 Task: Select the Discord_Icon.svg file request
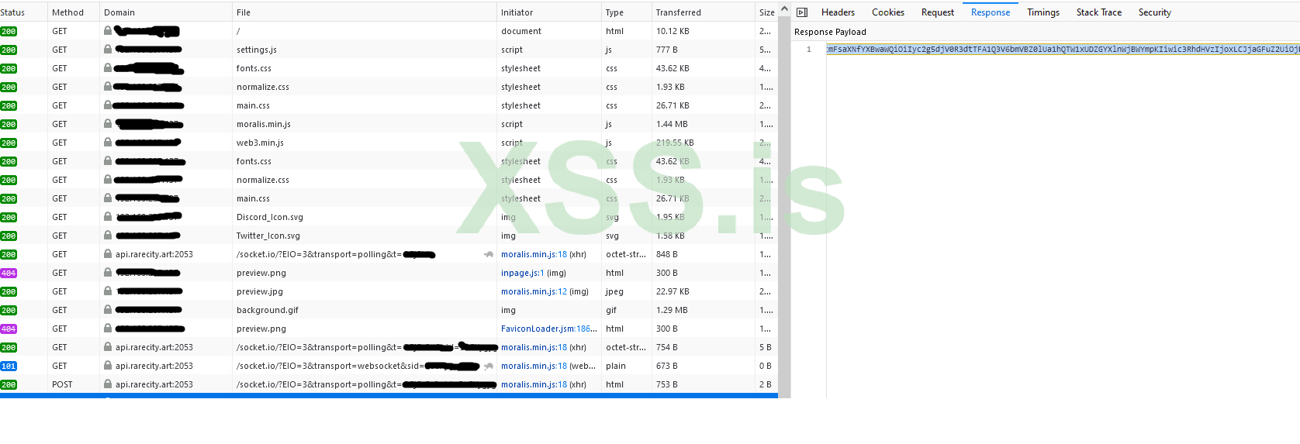click(269, 217)
